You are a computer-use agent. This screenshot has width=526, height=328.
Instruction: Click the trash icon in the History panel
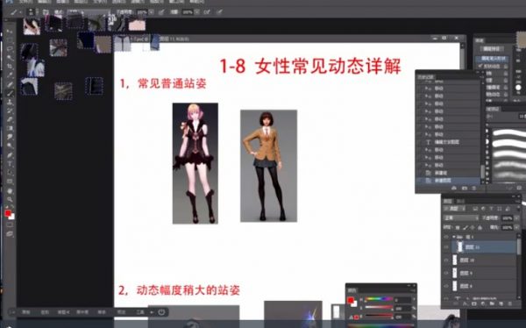tap(473, 189)
